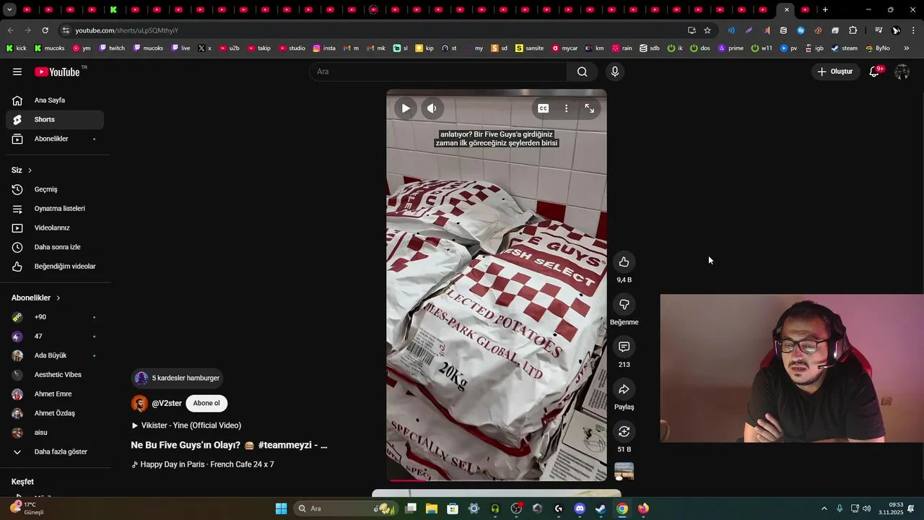
Task: Open the sound thumbnail below remix
Action: (624, 472)
